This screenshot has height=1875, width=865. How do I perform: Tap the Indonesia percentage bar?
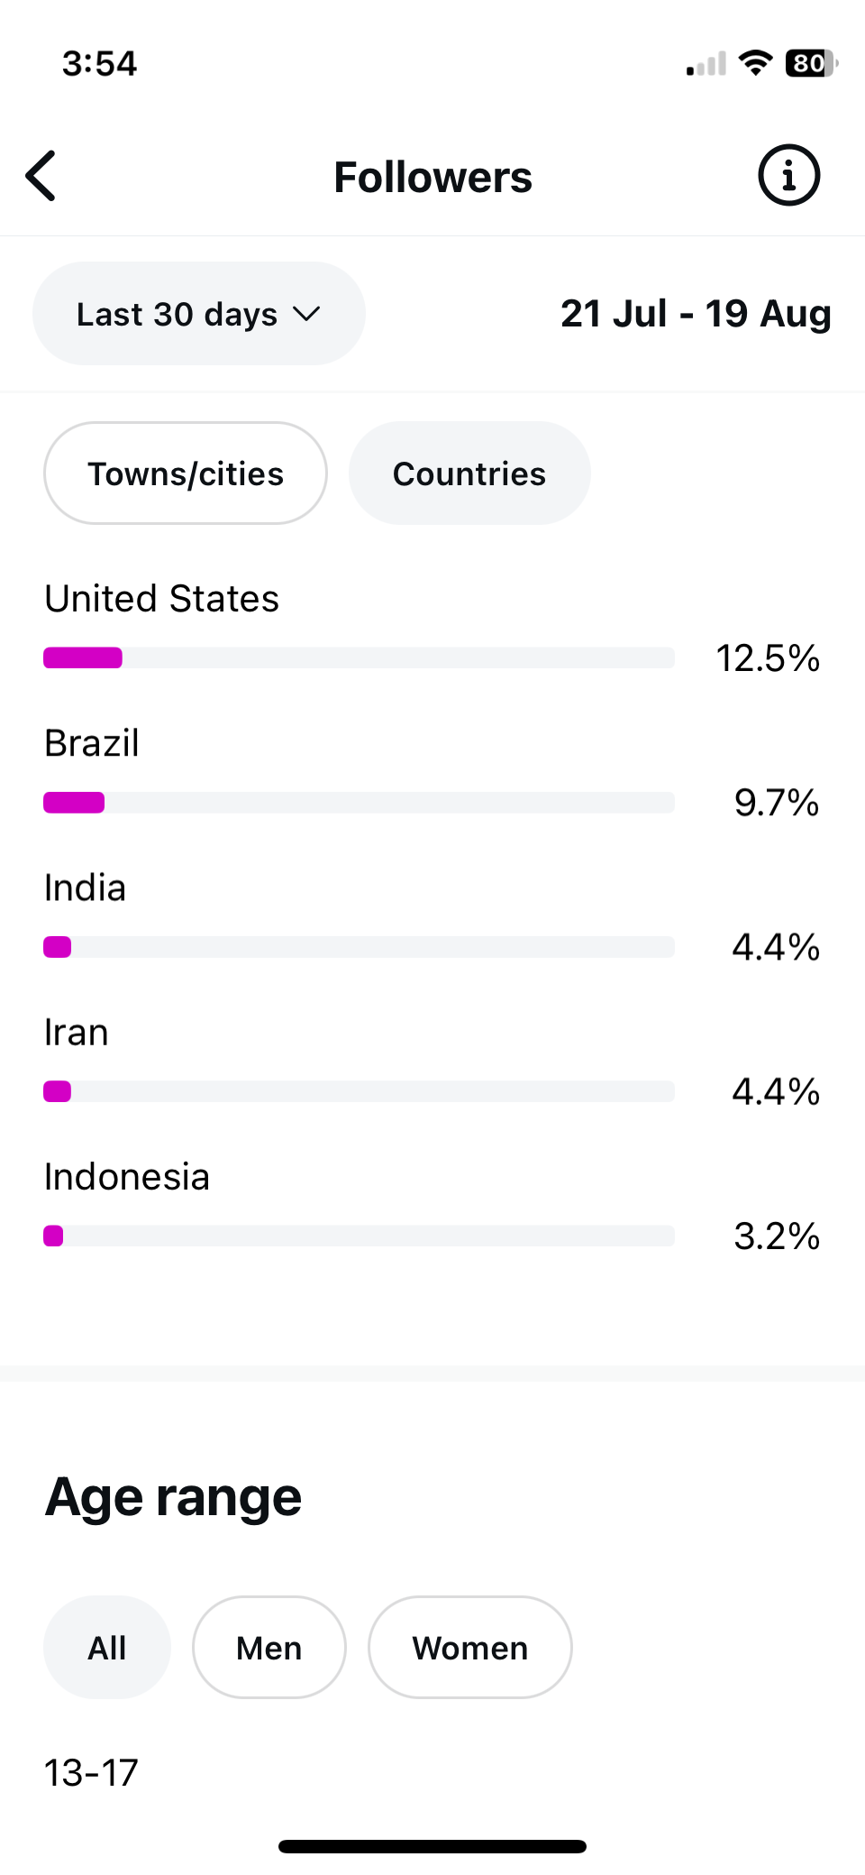(359, 1236)
